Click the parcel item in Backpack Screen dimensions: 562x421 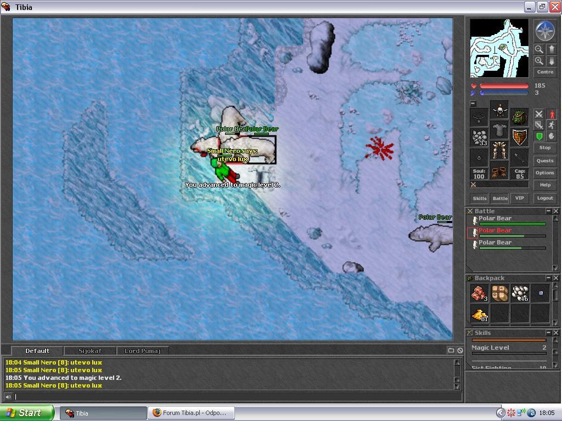click(499, 293)
